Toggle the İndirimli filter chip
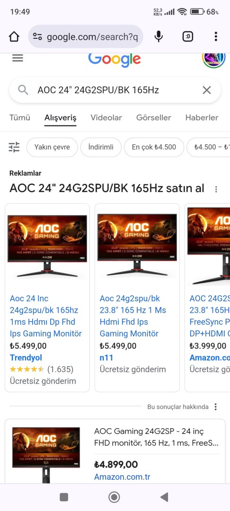Image resolution: width=230 pixels, height=511 pixels. [x=101, y=147]
